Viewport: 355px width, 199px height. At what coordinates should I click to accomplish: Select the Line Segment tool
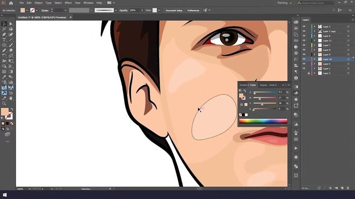coord(11,40)
